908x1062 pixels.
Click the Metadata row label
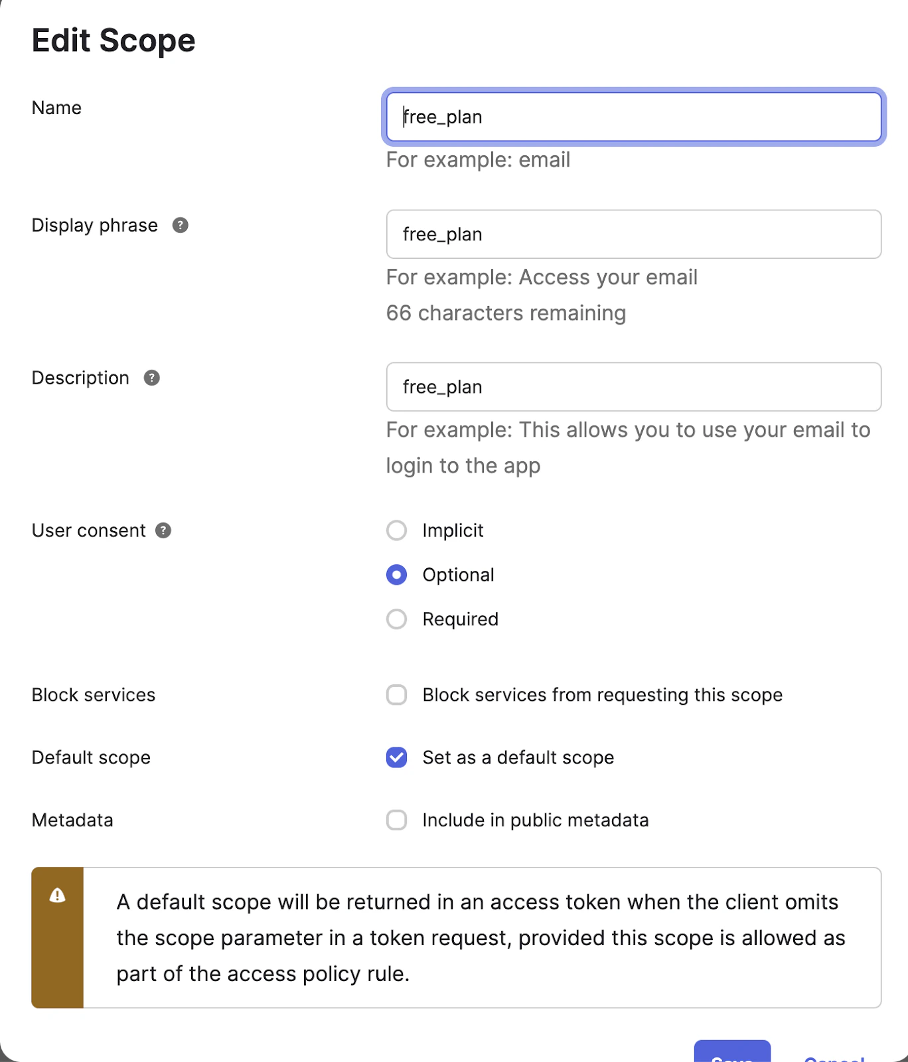[72, 820]
